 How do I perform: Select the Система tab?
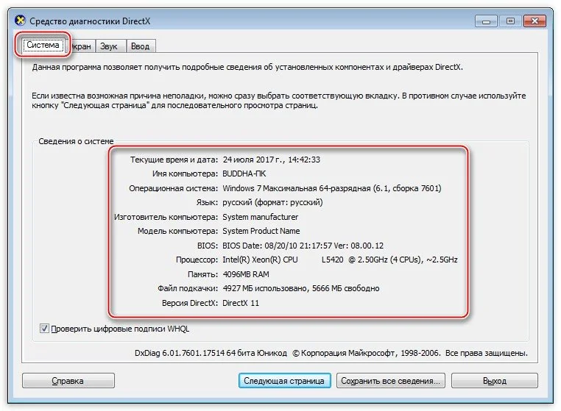pyautogui.click(x=43, y=45)
